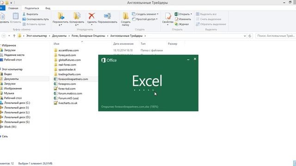296x166 pixels.
Task: Open Easy access (Простой доступ) dropdown
Action: coord(157,19)
